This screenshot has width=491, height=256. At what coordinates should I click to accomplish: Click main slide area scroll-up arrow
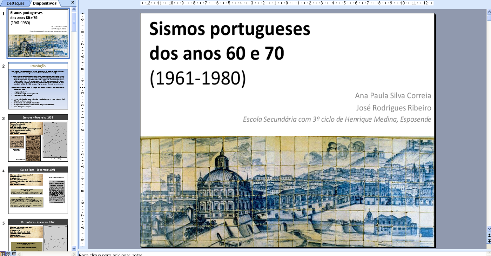click(x=489, y=12)
